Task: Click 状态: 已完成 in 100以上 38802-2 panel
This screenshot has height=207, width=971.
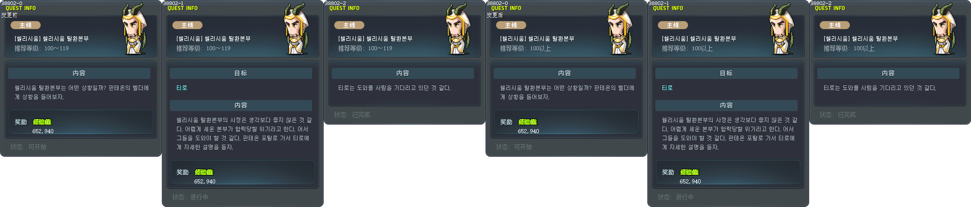Action: click(x=837, y=115)
